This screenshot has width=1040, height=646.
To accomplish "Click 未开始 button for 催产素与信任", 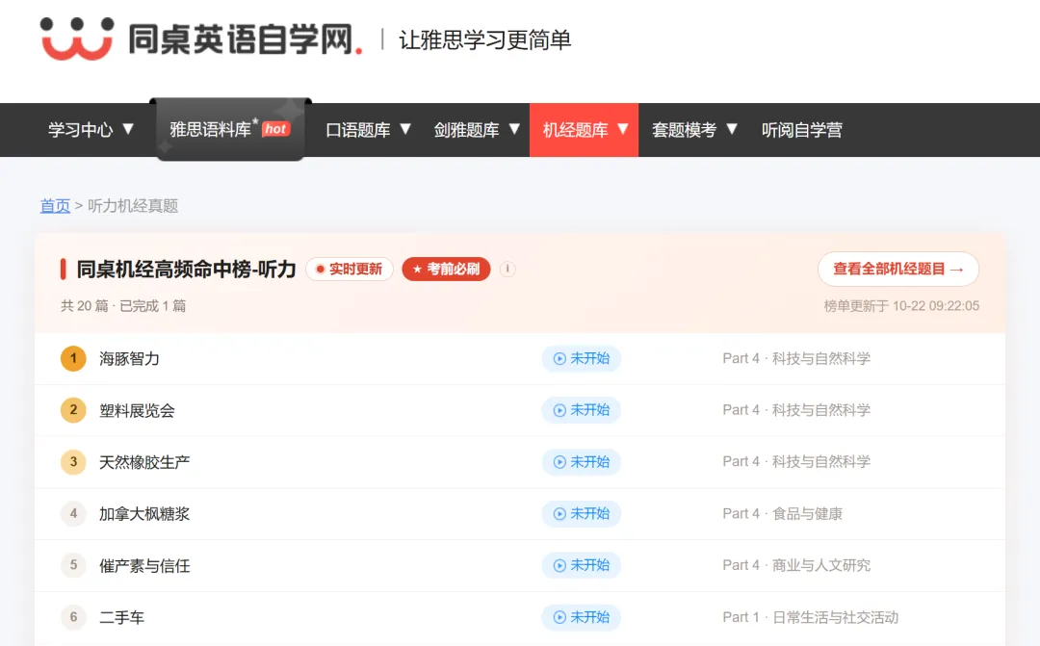I will (581, 566).
